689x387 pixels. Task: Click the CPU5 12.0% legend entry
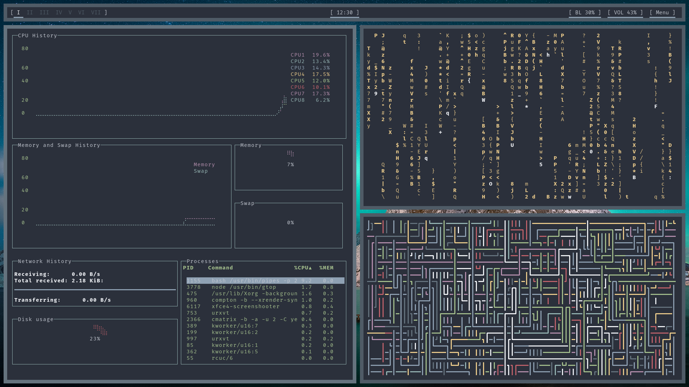pyautogui.click(x=310, y=81)
